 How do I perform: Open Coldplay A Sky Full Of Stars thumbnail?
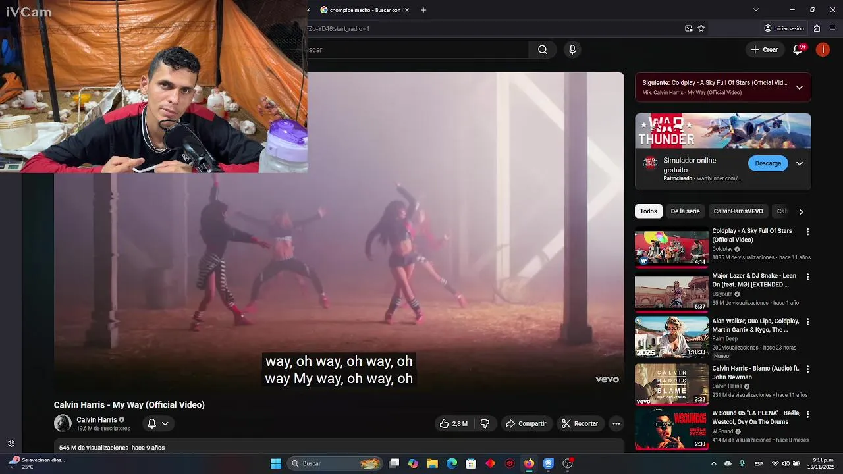[x=671, y=248]
